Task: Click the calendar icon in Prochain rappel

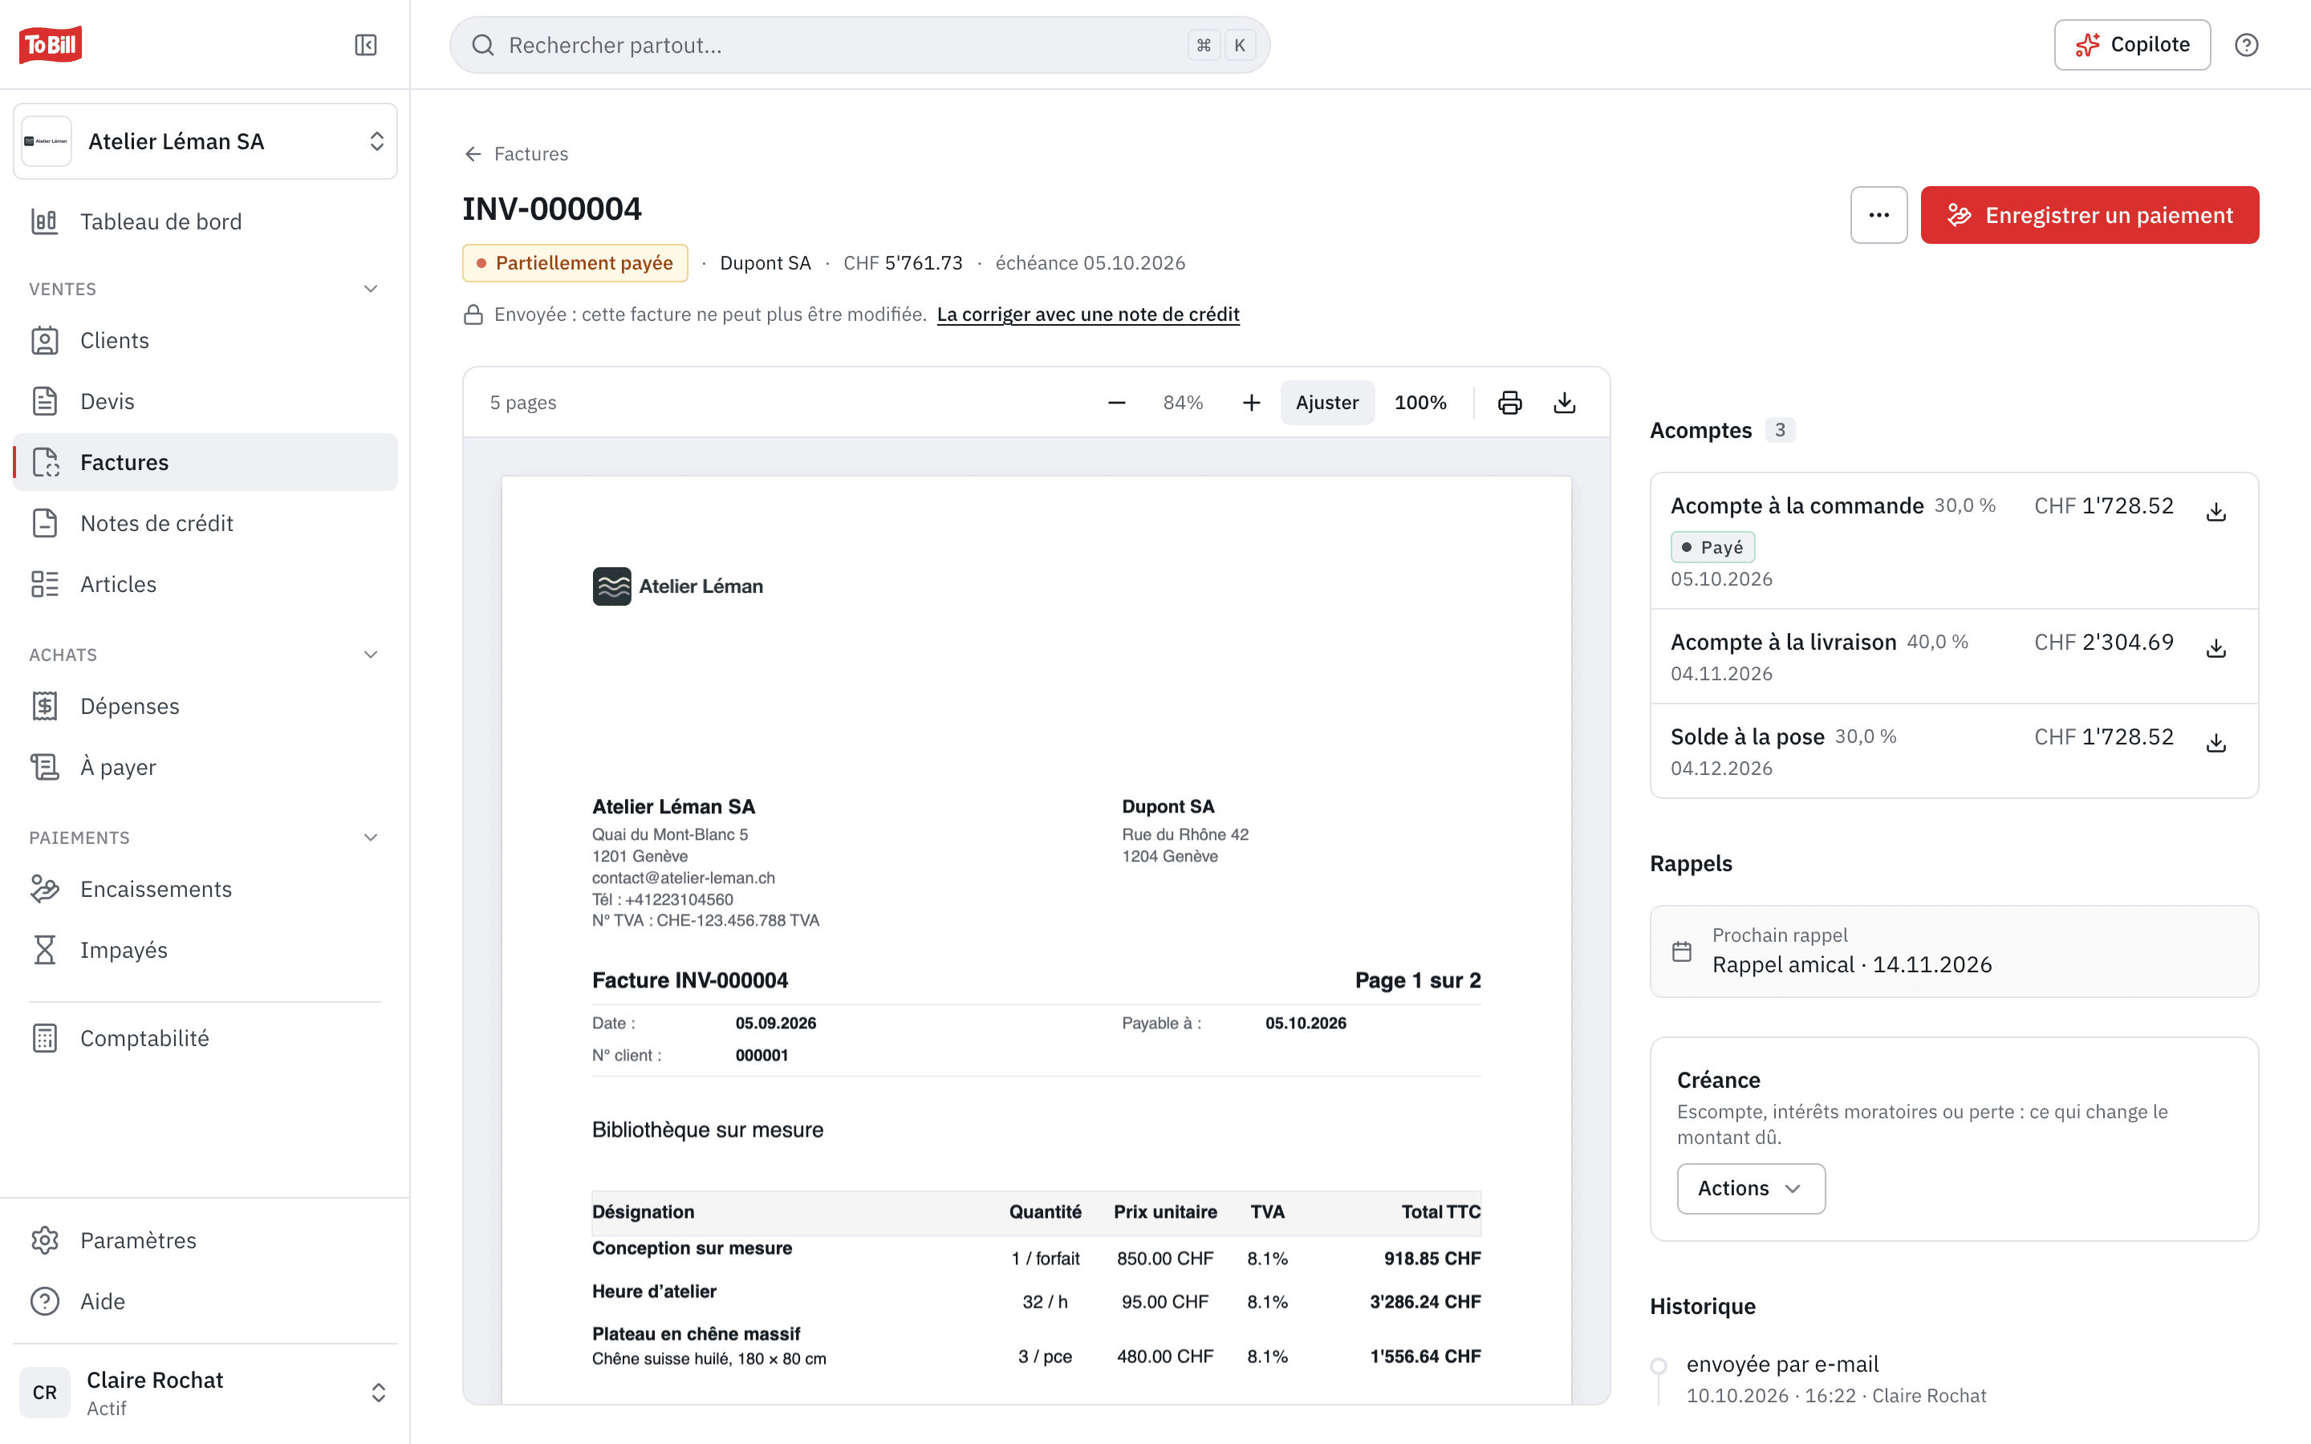Action: (1682, 951)
